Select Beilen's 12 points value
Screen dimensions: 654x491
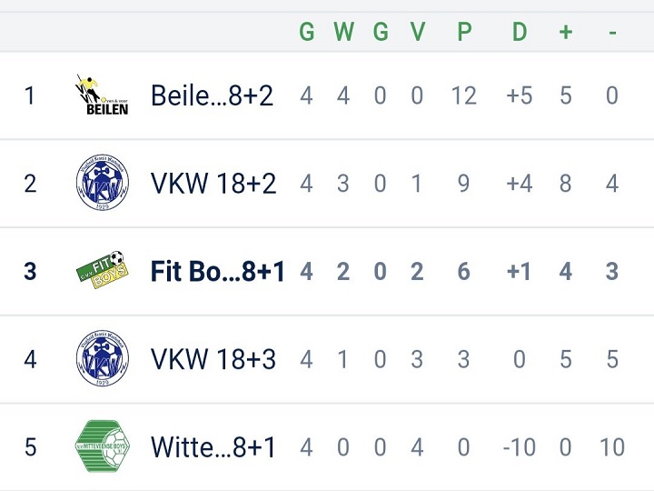pyautogui.click(x=464, y=95)
